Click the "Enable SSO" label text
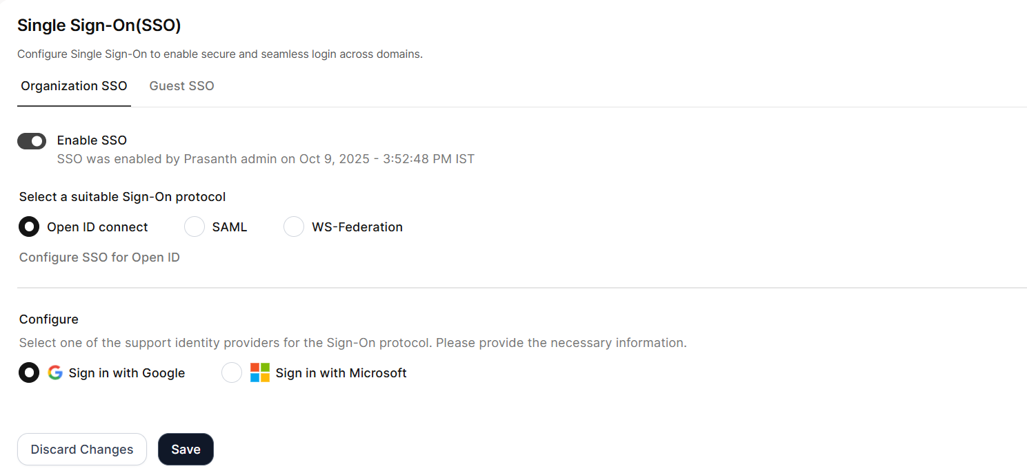Viewport: 1027px width, 473px height. click(x=92, y=140)
